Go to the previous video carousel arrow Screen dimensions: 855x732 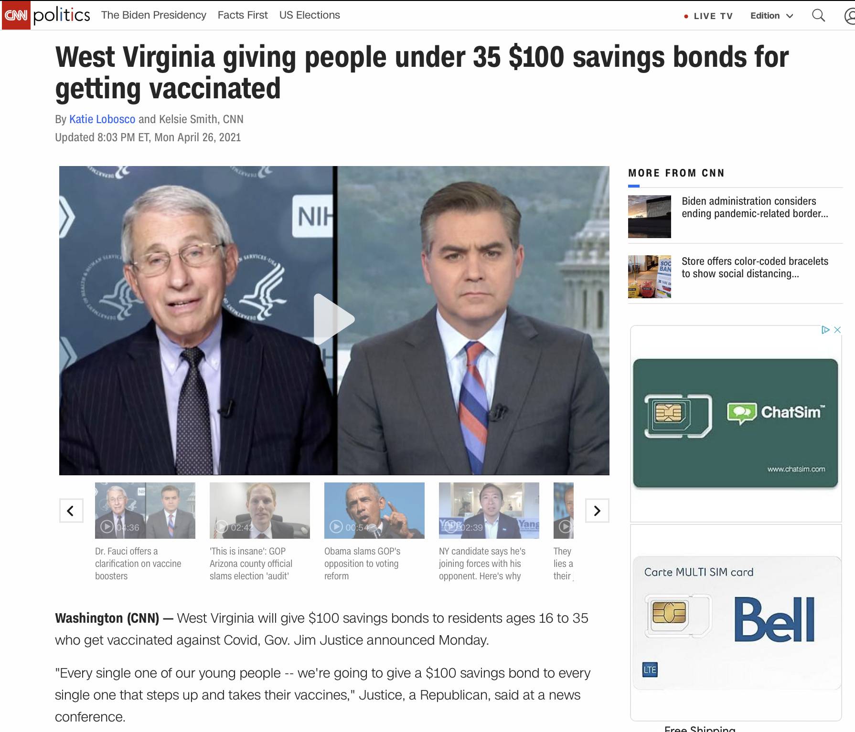click(71, 511)
